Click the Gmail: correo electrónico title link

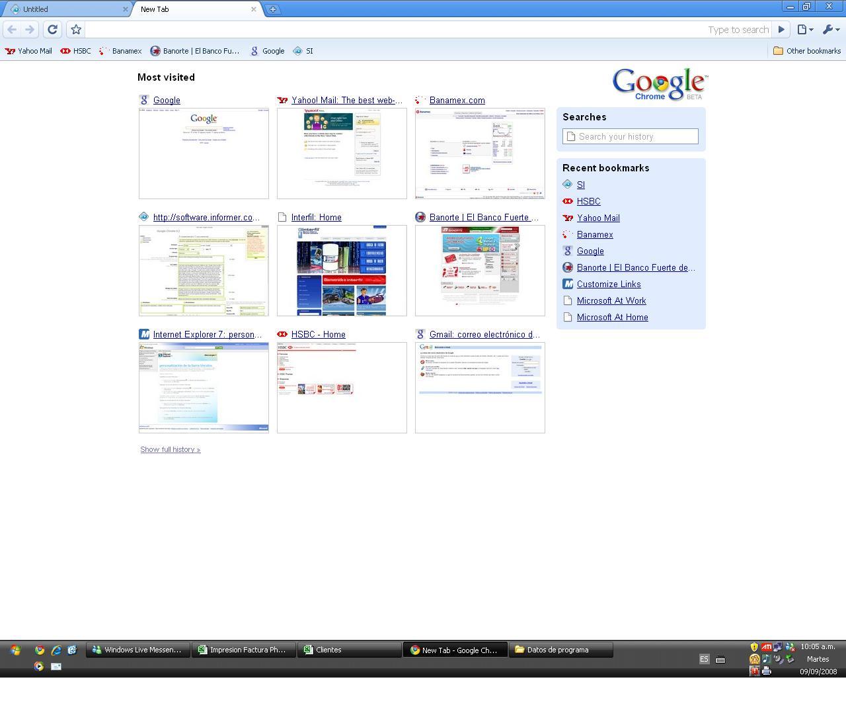pyautogui.click(x=484, y=335)
